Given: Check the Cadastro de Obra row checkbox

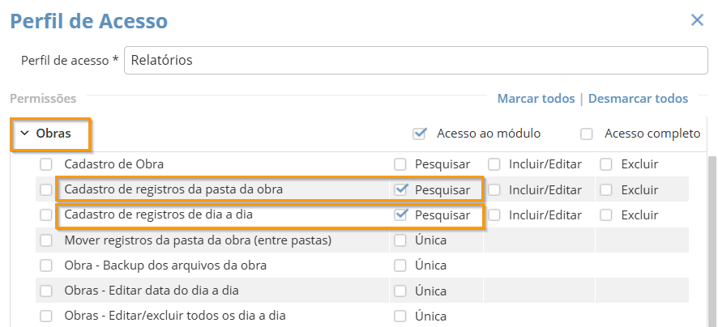Looking at the screenshot, I should 46,164.
